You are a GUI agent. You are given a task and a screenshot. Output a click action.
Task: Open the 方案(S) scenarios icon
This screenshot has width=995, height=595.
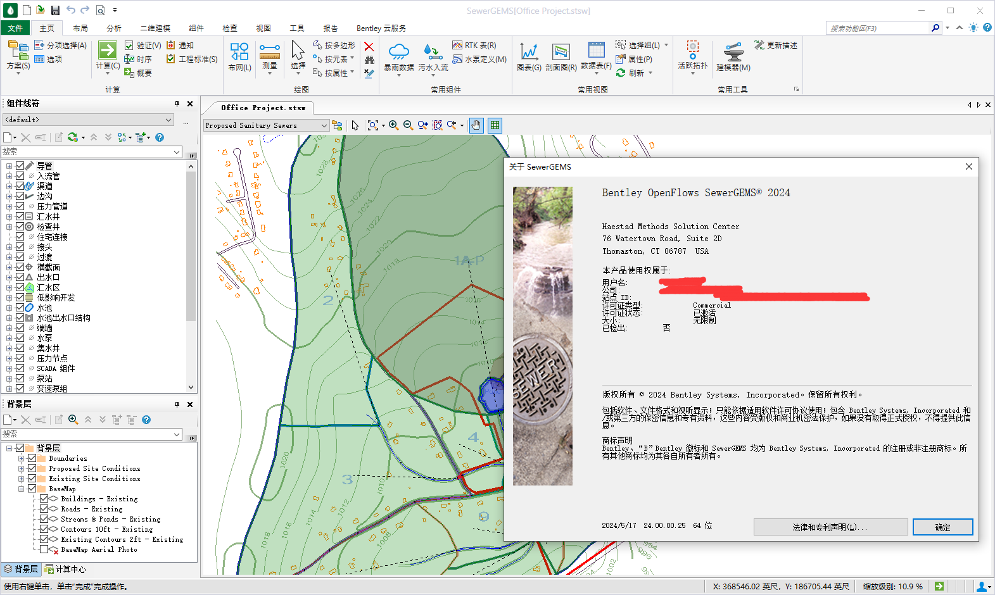click(18, 51)
